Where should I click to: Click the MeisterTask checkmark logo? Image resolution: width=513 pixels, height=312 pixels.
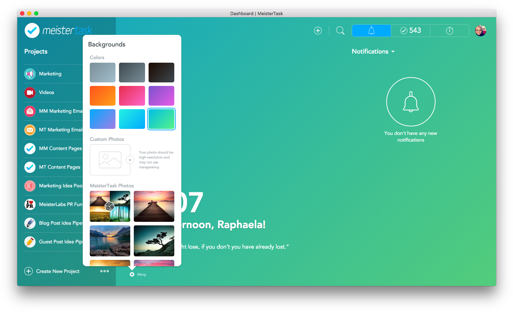click(x=32, y=30)
